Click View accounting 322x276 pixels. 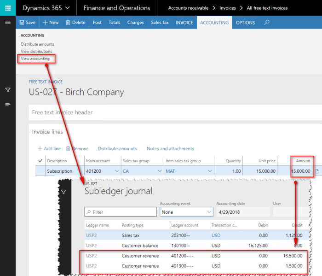tap(35, 59)
